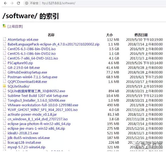
Task: Click file icon beside cn_windows_8_1 iso
Action: 4,119
